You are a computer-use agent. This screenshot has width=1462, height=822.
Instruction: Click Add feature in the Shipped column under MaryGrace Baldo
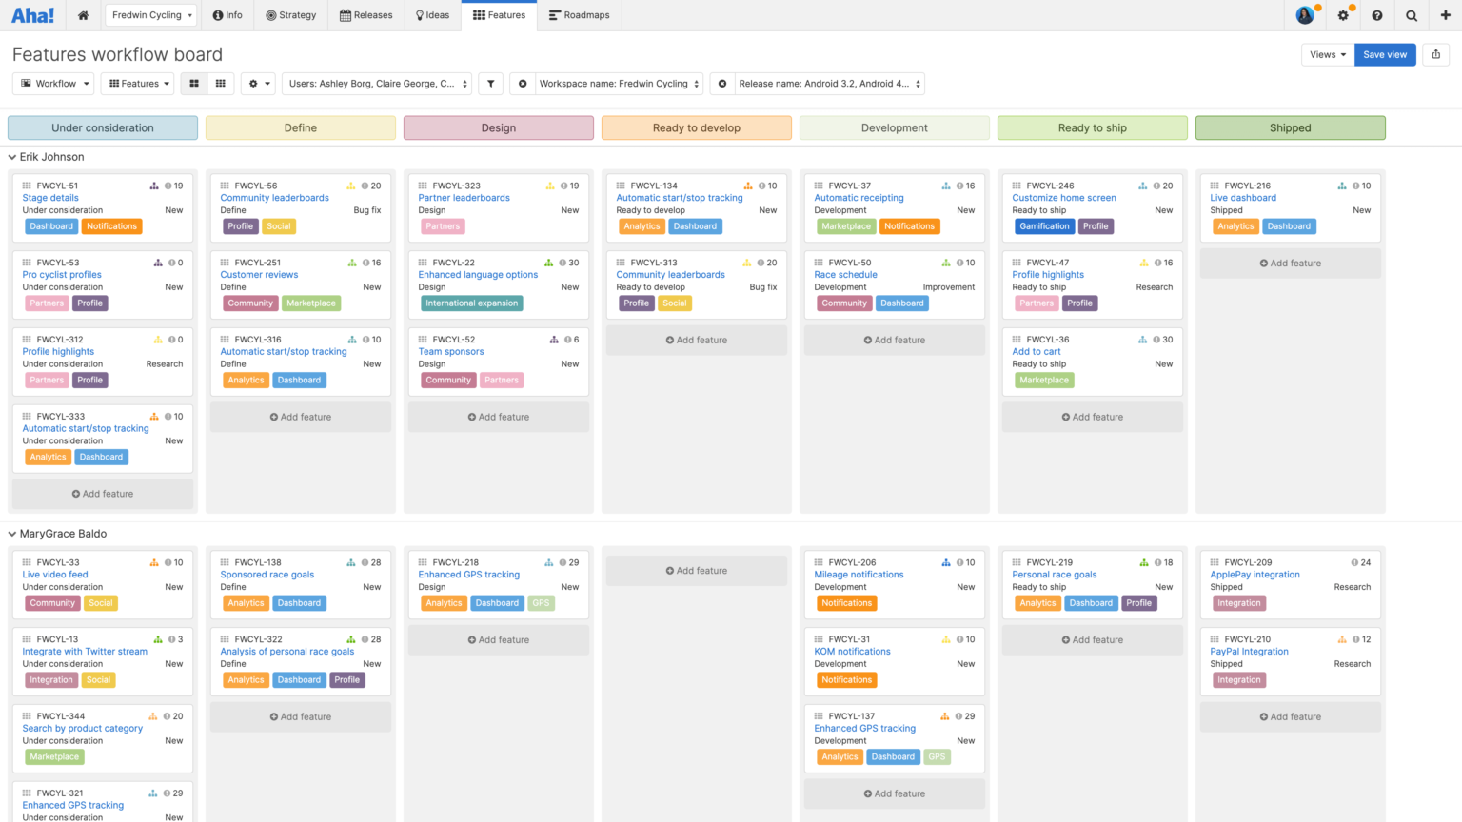[x=1290, y=716]
